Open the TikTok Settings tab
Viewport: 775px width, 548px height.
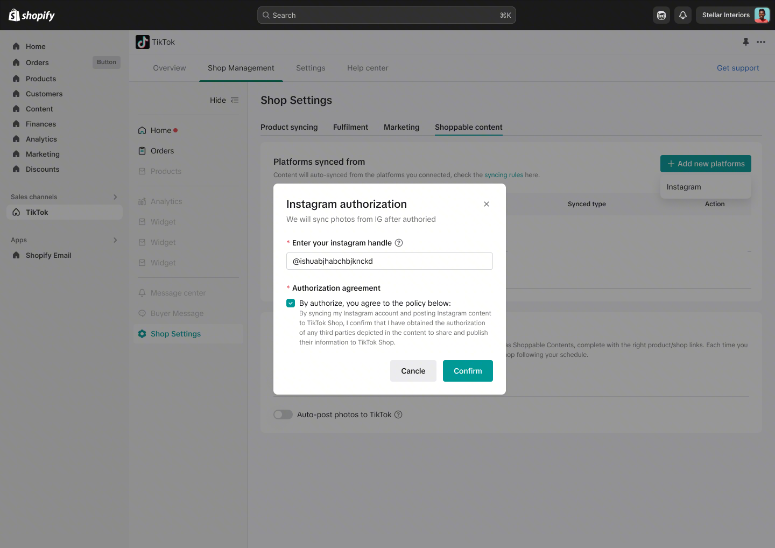pyautogui.click(x=311, y=68)
